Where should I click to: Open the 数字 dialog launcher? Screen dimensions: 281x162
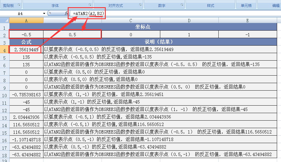click(x=182, y=5)
